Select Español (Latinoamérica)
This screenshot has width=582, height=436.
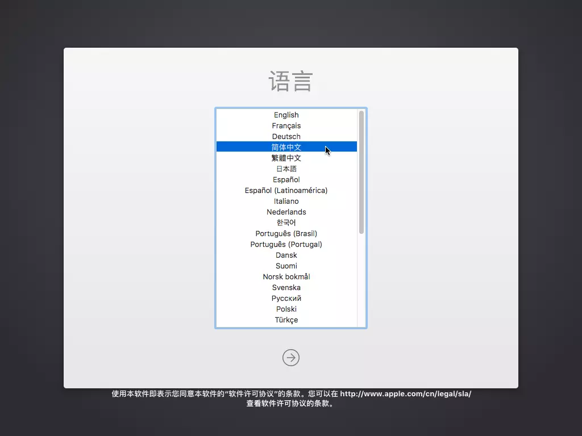click(x=286, y=190)
